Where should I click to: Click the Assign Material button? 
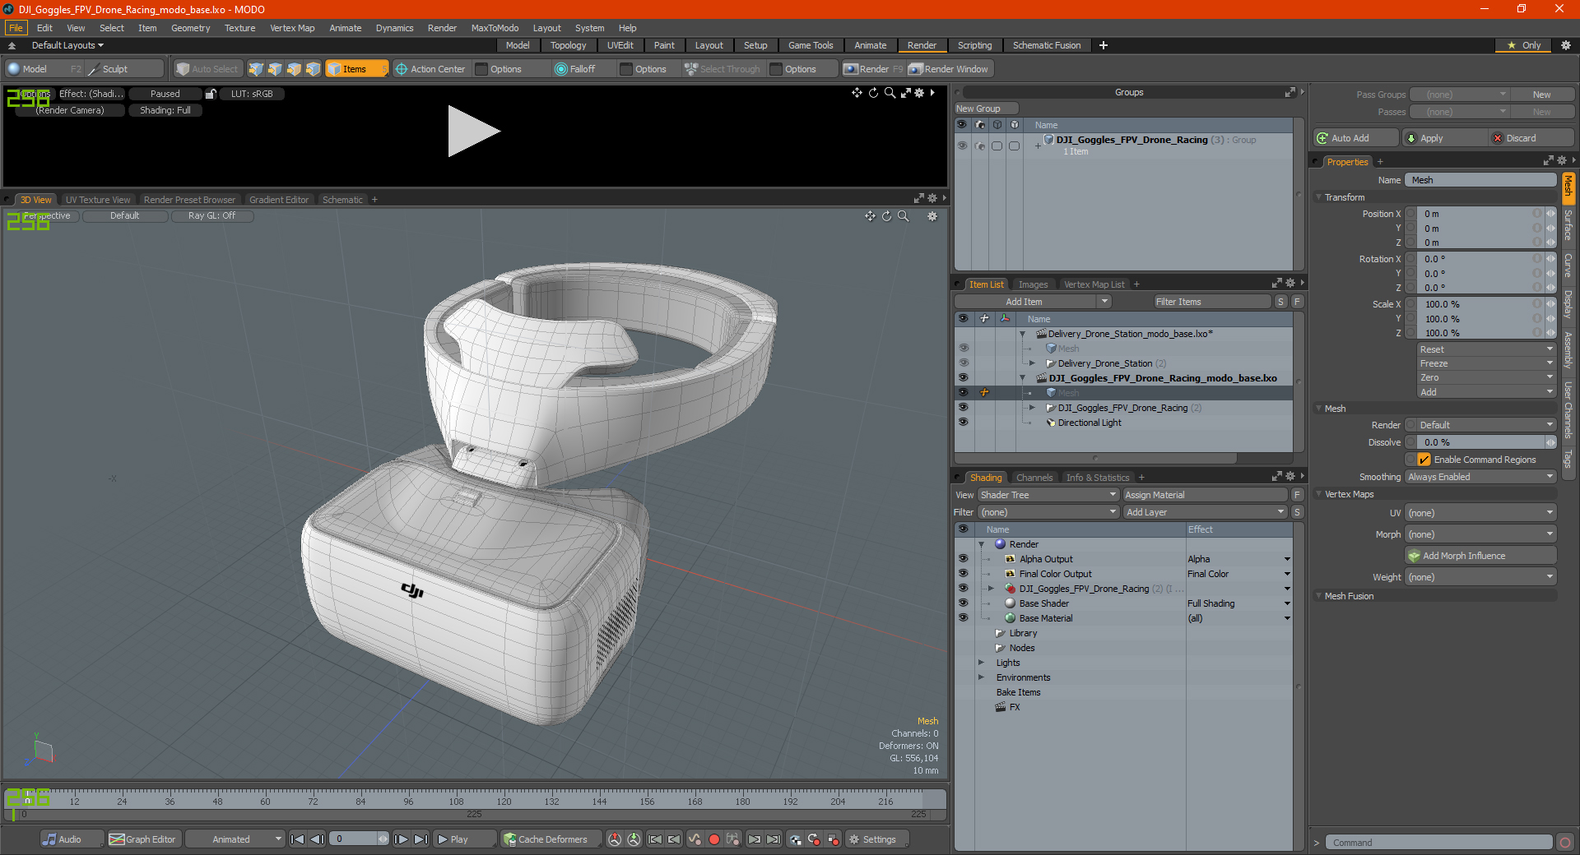(1205, 495)
